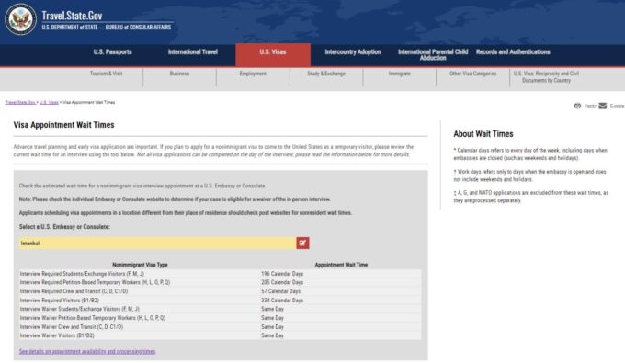Go to Tourism & Visit submenu
Screen dimensions: 625x363
[x=106, y=74]
